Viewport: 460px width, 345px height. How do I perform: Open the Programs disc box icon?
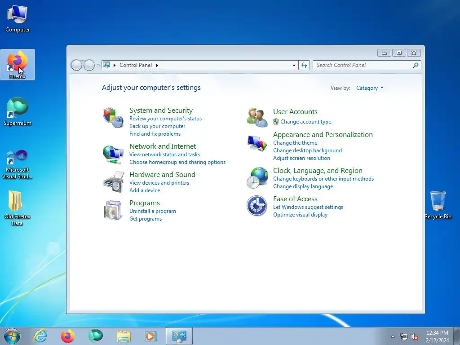pyautogui.click(x=113, y=210)
